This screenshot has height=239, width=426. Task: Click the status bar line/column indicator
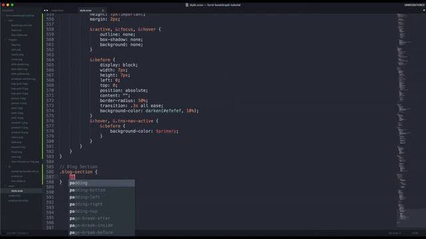click(17, 233)
